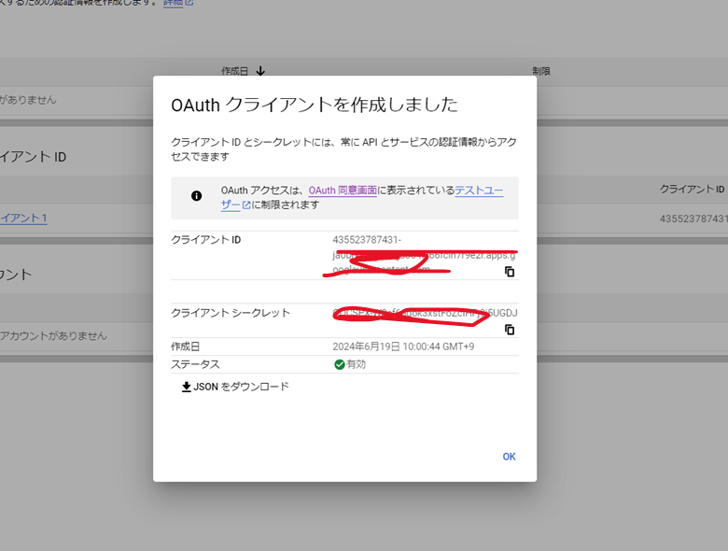Click the クライアント ID column header on the right
Image resolution: width=728 pixels, height=551 pixels.
pos(692,189)
